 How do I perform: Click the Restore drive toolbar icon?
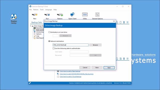[60, 15]
